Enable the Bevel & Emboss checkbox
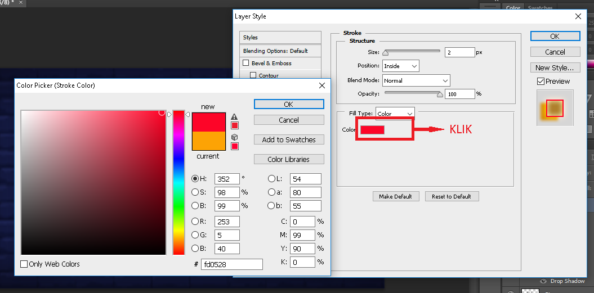 pos(246,63)
